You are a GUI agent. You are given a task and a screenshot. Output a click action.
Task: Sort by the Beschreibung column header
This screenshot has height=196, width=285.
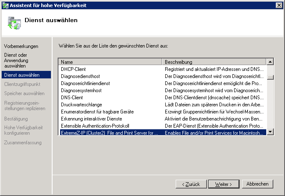(x=214, y=62)
